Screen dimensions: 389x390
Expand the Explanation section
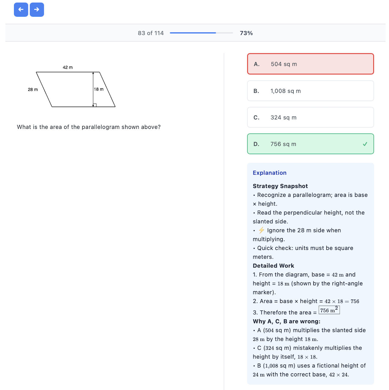[x=270, y=173]
